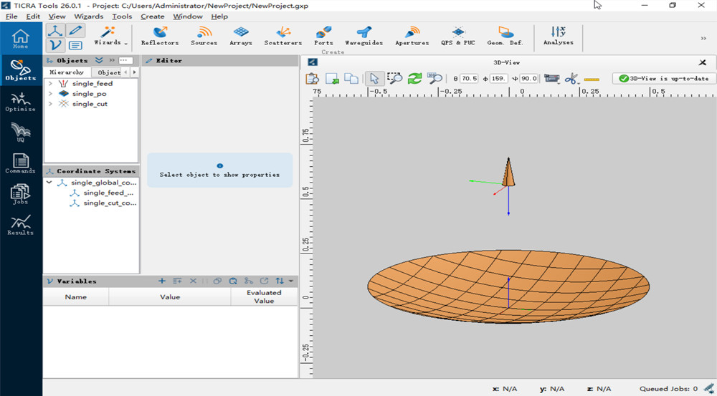Open the Create menu
Screen dimensions: 717x396
point(152,16)
